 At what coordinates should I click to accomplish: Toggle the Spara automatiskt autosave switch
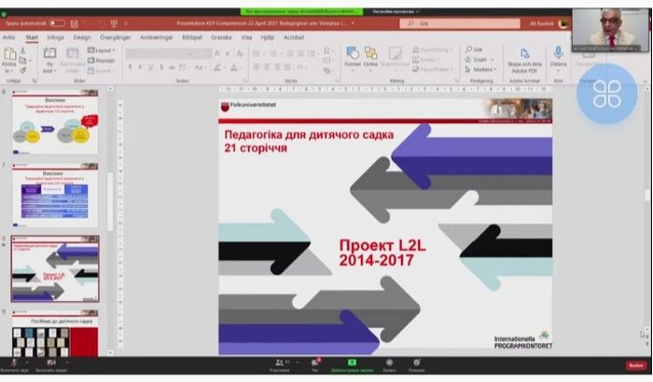[57, 23]
